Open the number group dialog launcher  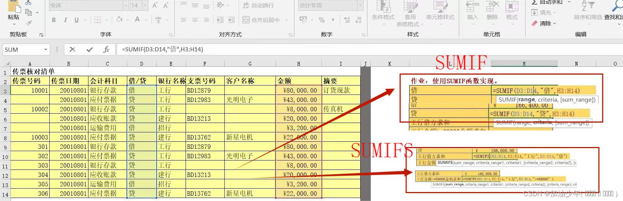point(364,35)
